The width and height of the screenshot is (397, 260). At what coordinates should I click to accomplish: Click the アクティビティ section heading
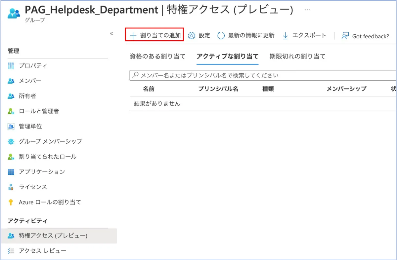(27, 221)
